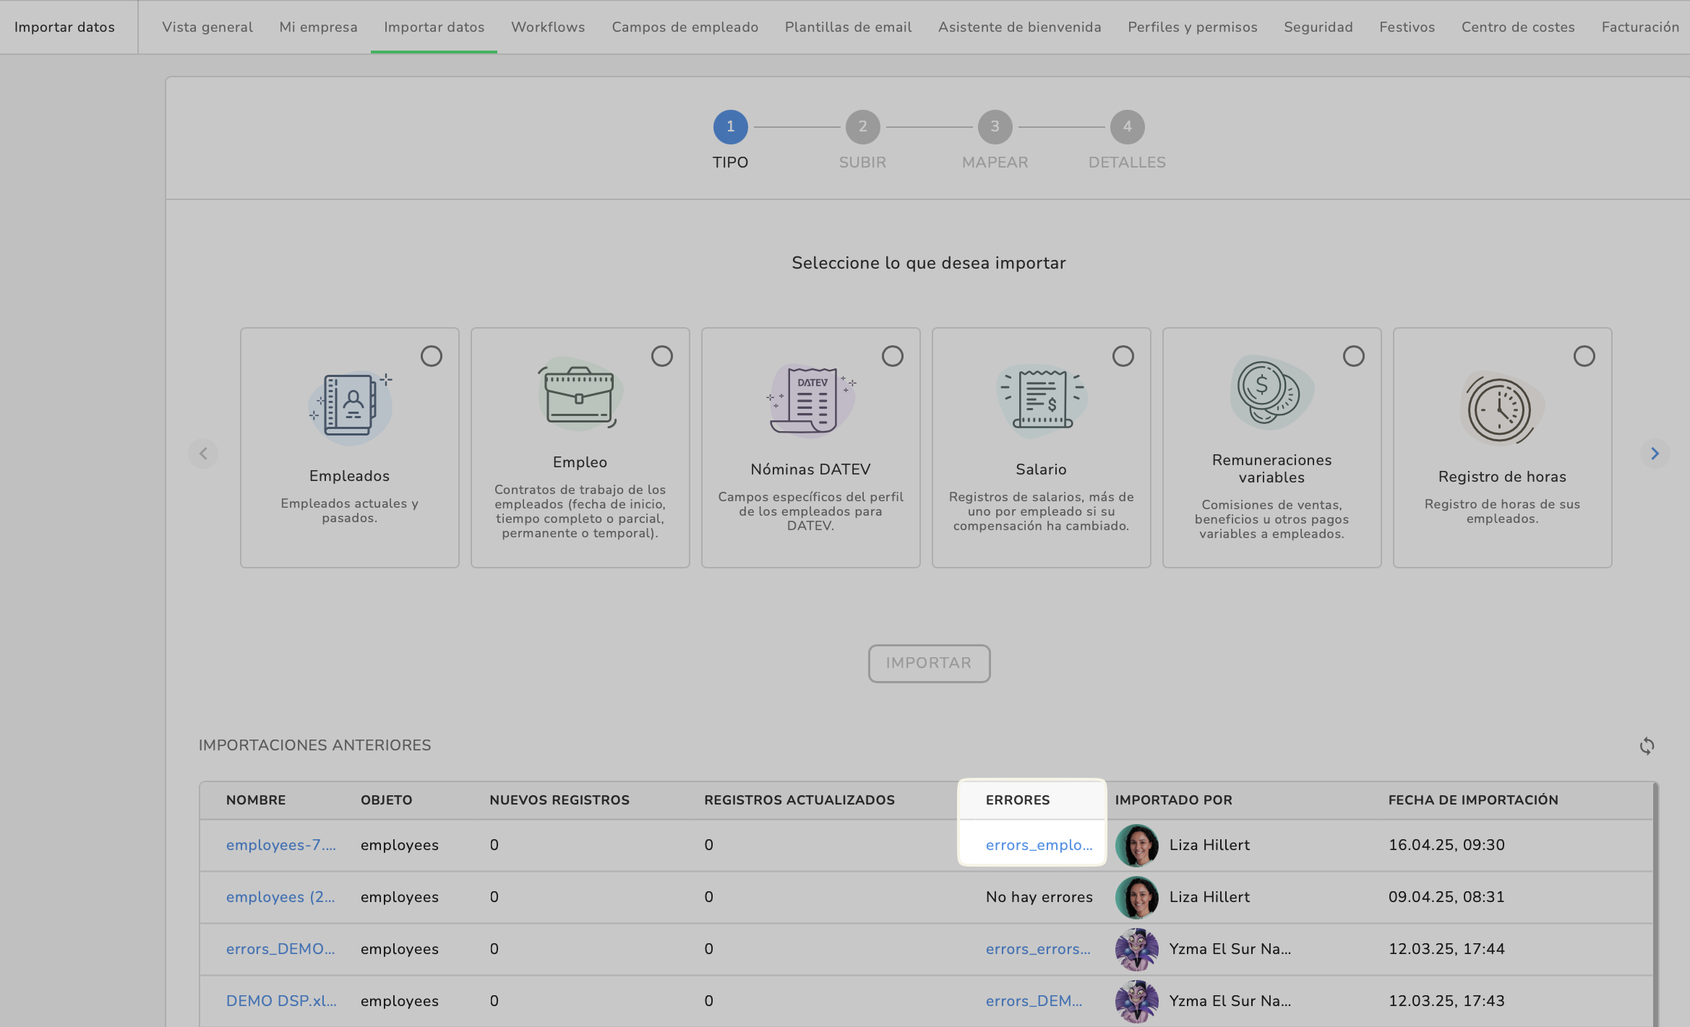Click Liza Hillert's avatar in first row
The height and width of the screenshot is (1027, 1690).
1136,845
